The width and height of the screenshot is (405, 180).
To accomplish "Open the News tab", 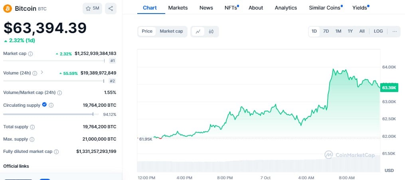I will coord(206,8).
